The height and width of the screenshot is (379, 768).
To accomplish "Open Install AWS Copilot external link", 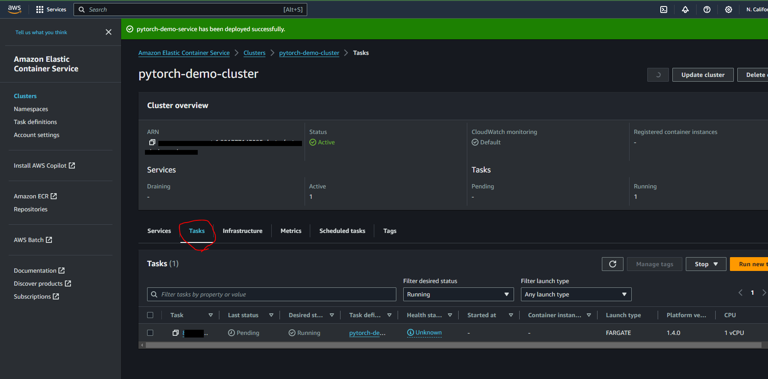I will [45, 166].
